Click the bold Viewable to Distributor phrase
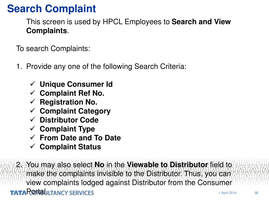The height and width of the screenshot is (201, 269). coord(167,165)
